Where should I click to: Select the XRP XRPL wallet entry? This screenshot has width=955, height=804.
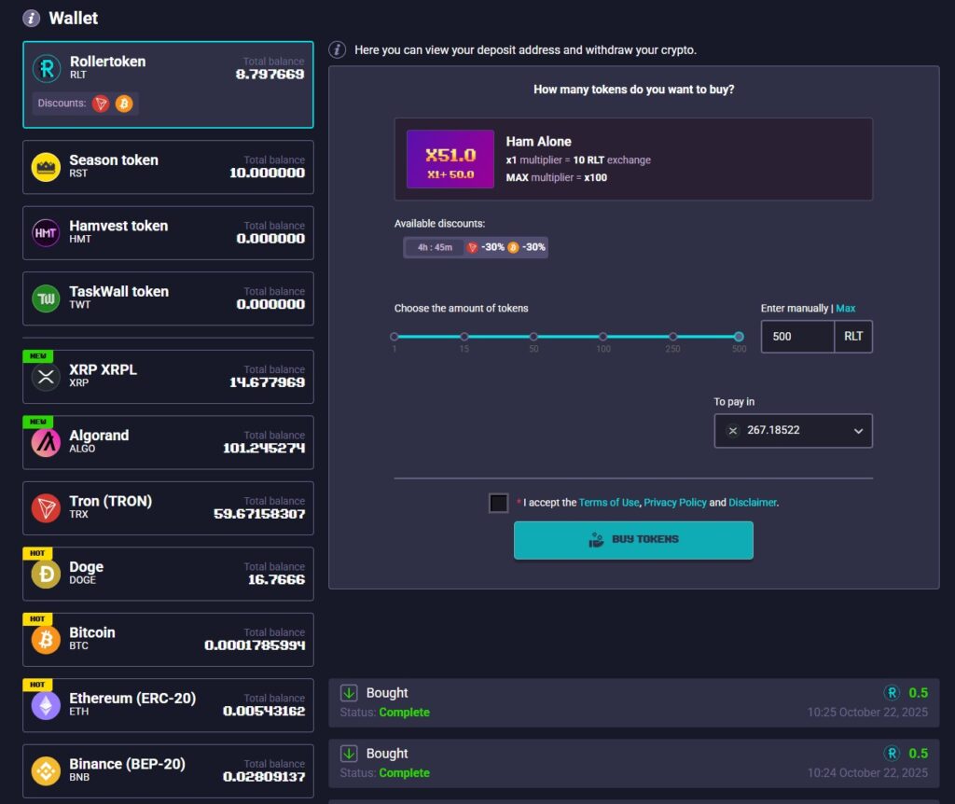click(x=168, y=377)
